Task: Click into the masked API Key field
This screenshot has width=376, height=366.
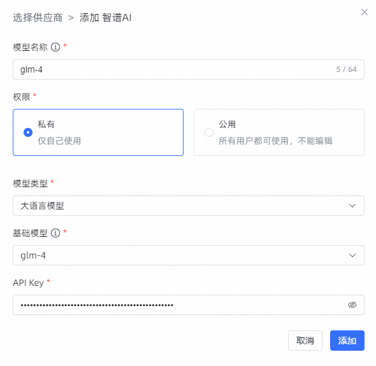Action: [x=189, y=305]
